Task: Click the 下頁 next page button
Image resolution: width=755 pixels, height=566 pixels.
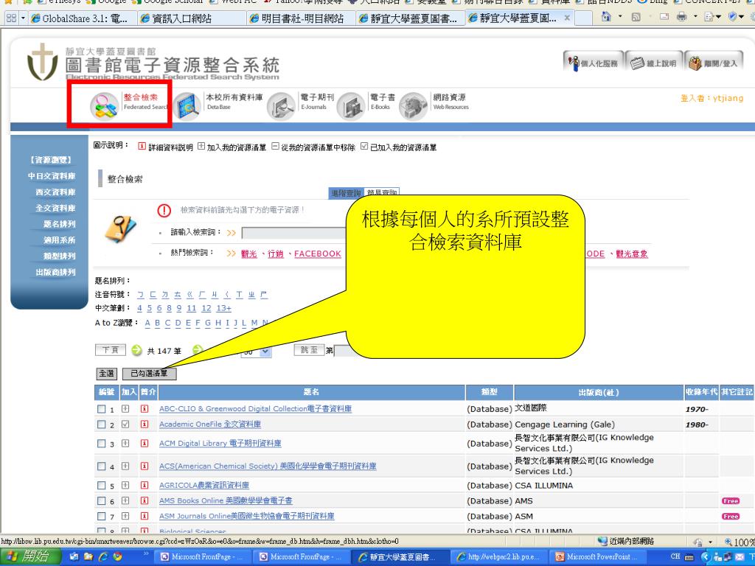Action: (111, 350)
